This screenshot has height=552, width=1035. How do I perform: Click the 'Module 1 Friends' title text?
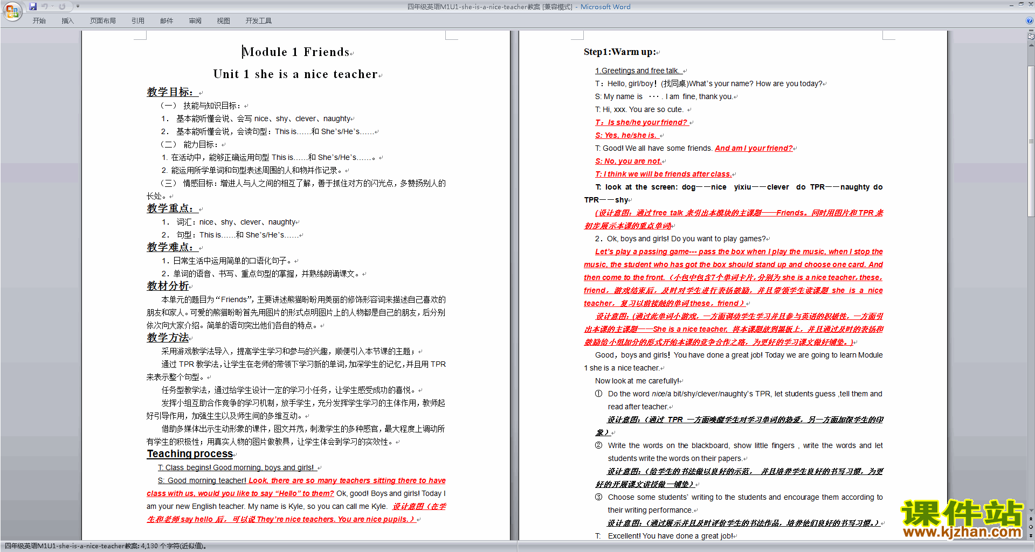pyautogui.click(x=296, y=52)
